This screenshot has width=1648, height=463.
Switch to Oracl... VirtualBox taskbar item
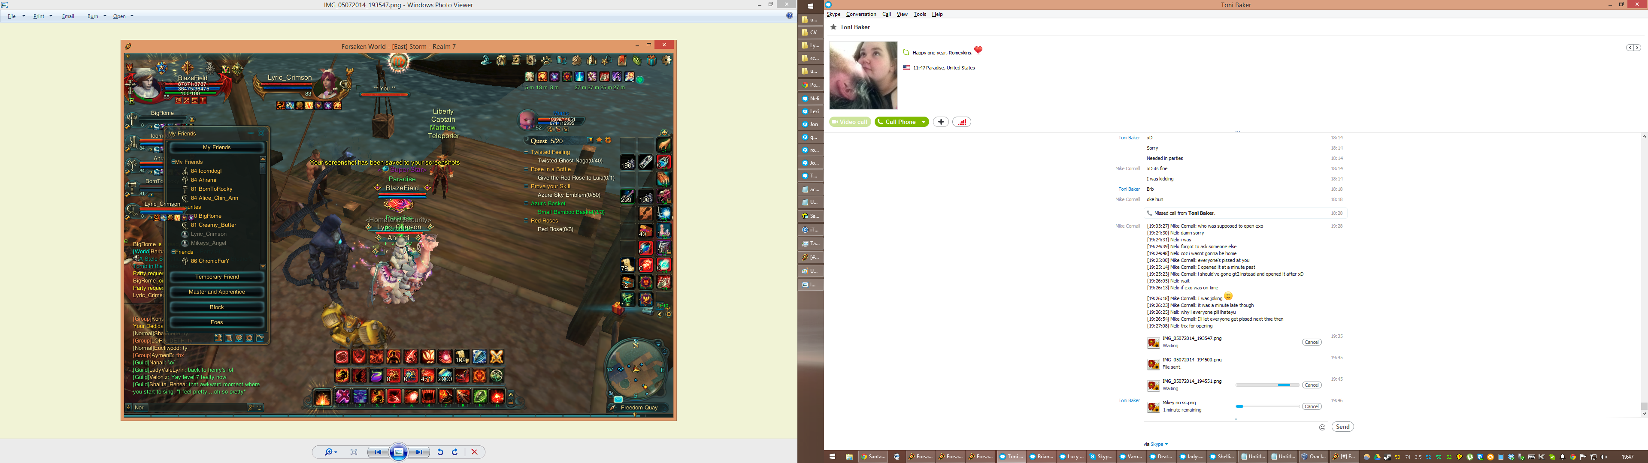pyautogui.click(x=1313, y=457)
